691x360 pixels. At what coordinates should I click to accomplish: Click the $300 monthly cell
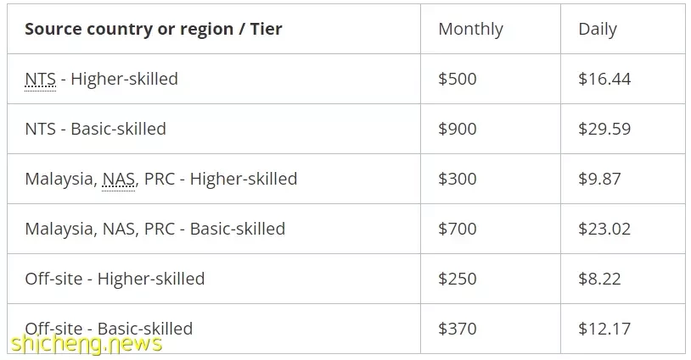coord(458,179)
